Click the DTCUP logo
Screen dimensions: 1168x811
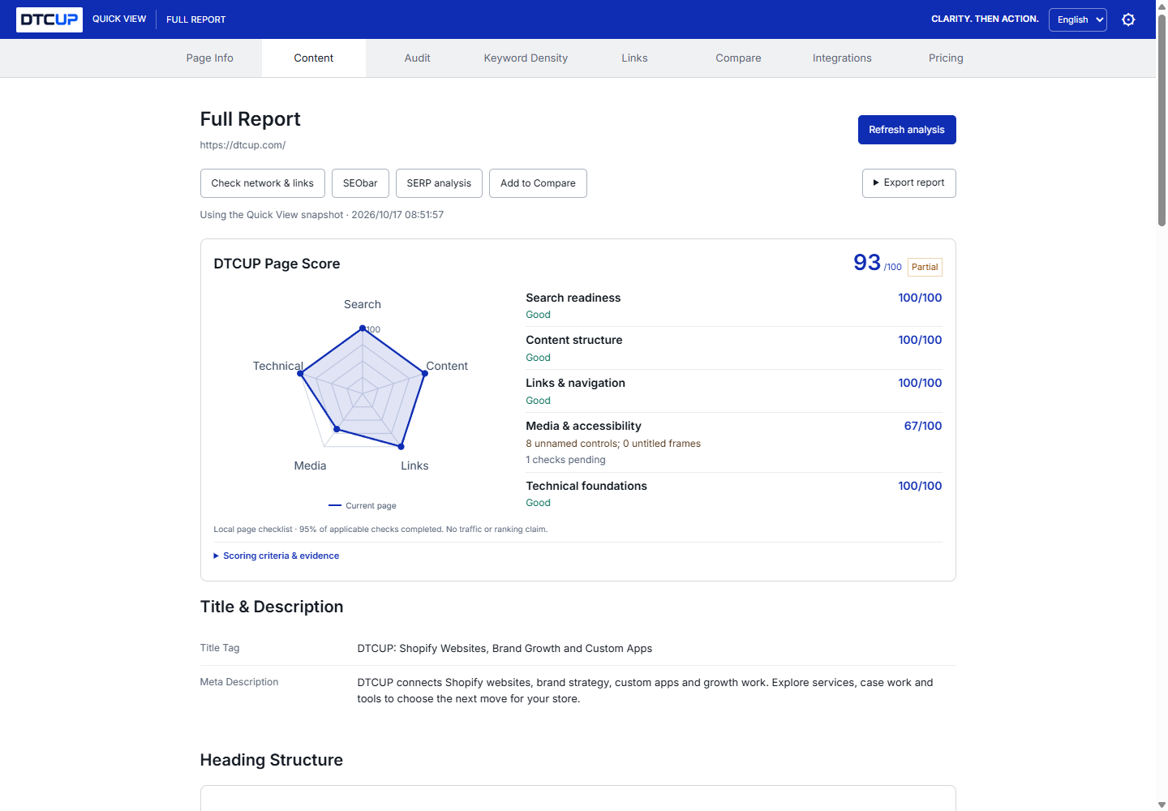click(49, 19)
